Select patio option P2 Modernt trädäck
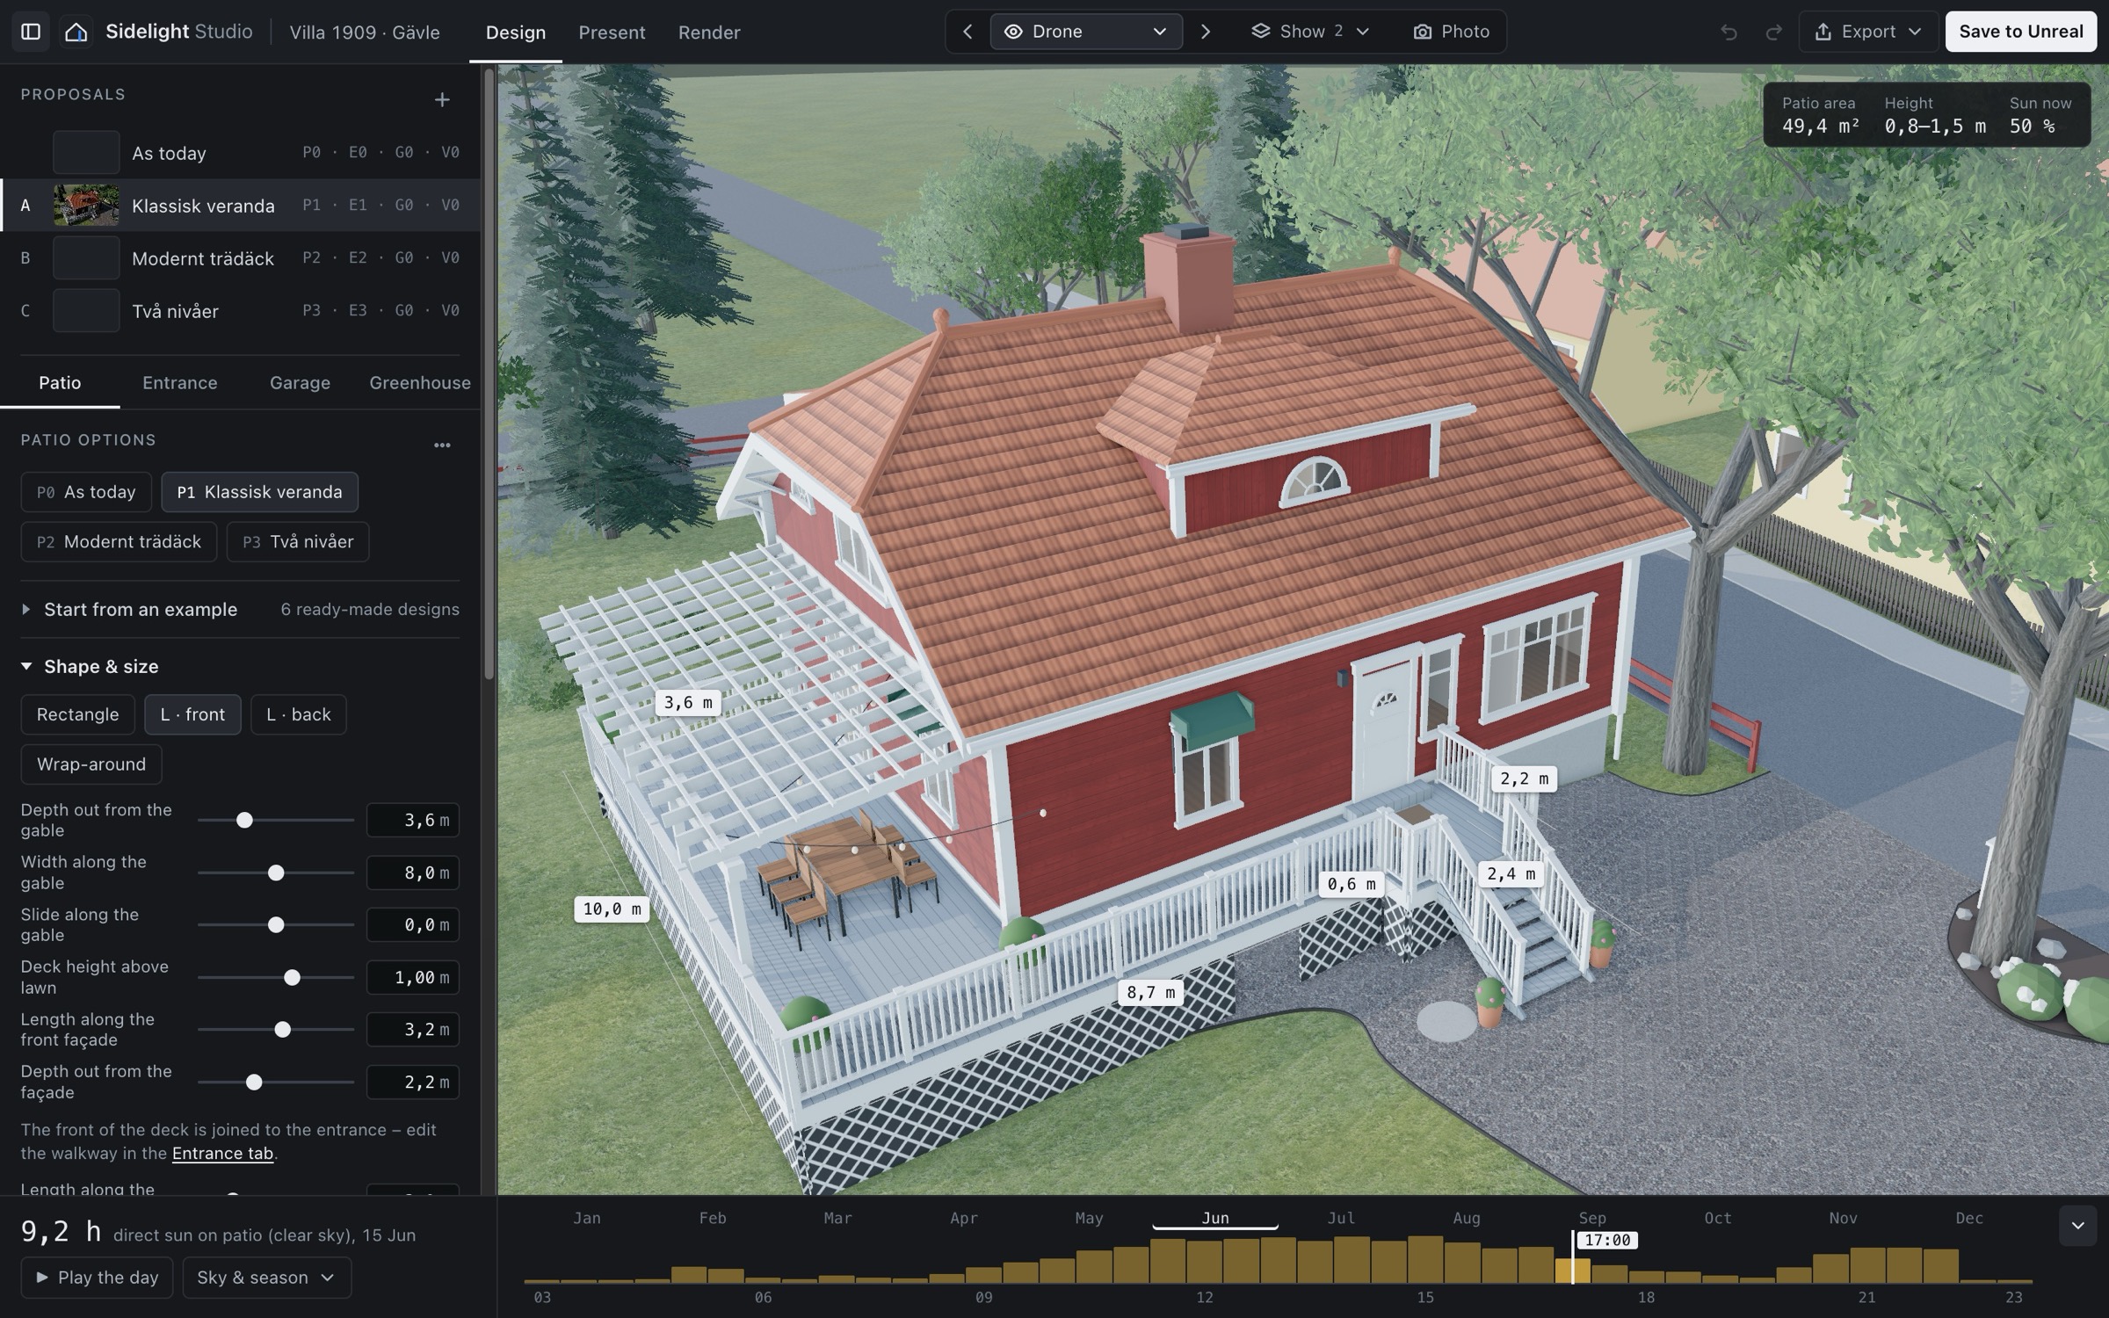 pos(119,541)
